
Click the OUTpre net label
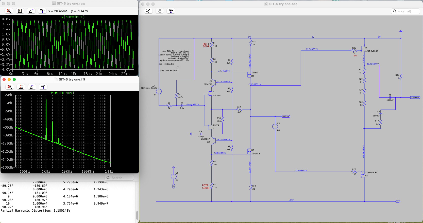(x=286, y=116)
